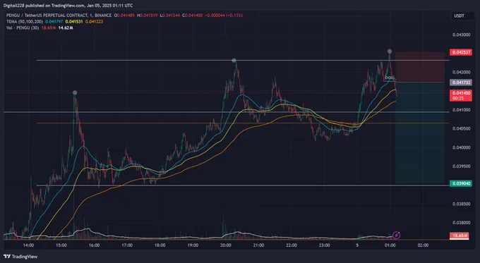Viewport: 480px width, 263px height.
Task: Click the 15:00 time axis label
Action: click(61, 245)
